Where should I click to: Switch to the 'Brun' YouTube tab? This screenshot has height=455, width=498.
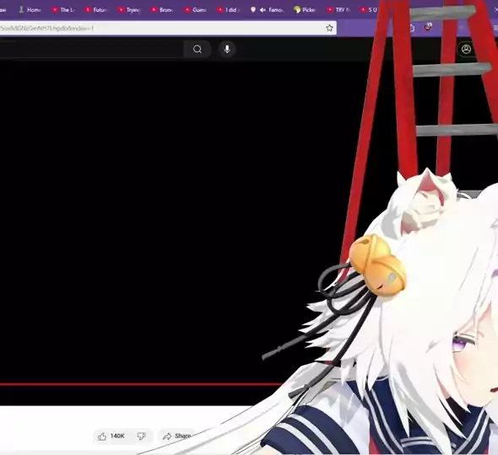(x=162, y=10)
